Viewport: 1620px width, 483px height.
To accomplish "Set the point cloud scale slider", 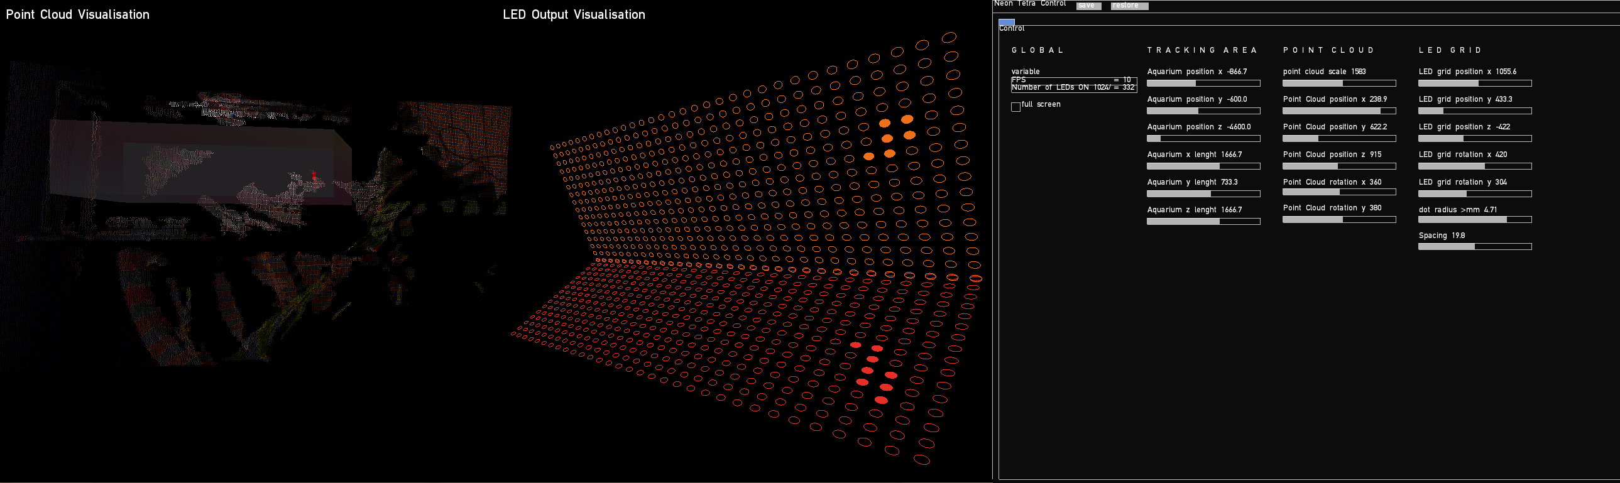I will (x=1339, y=83).
